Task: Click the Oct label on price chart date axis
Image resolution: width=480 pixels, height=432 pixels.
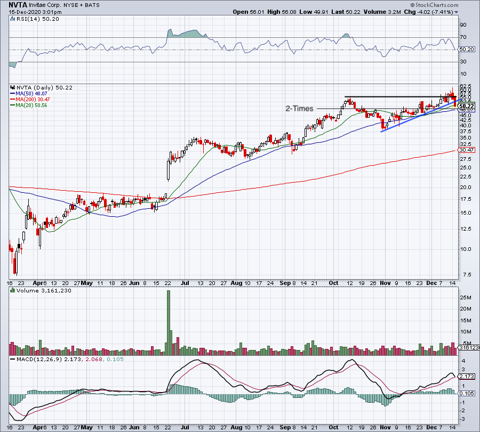Action: point(333,283)
